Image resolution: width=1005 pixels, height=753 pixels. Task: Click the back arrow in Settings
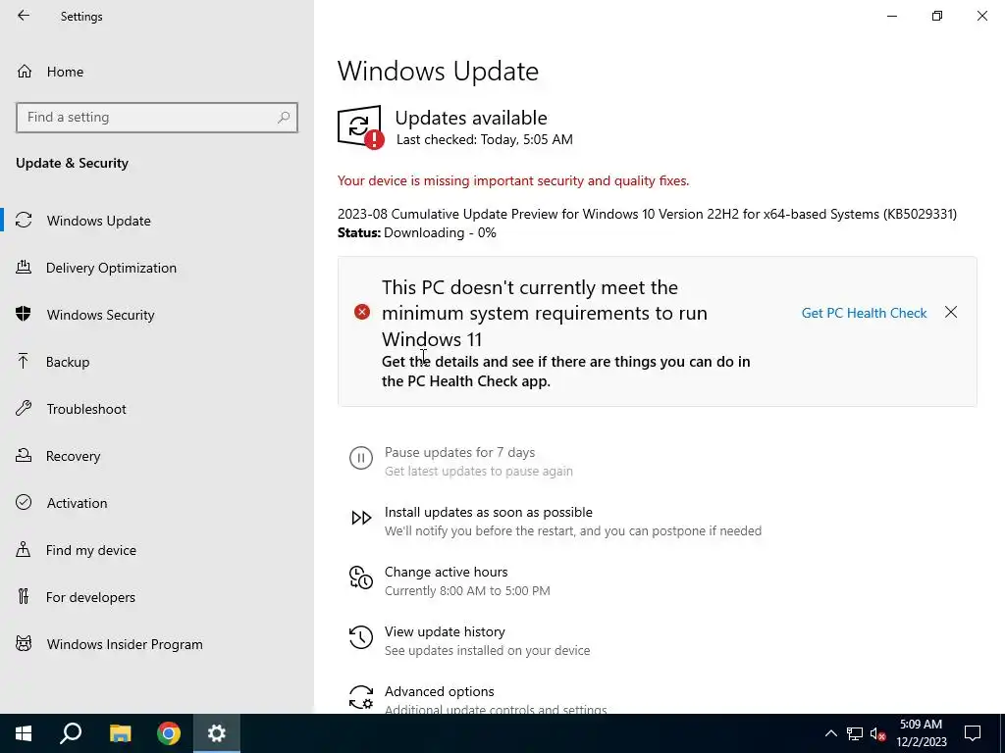(24, 16)
